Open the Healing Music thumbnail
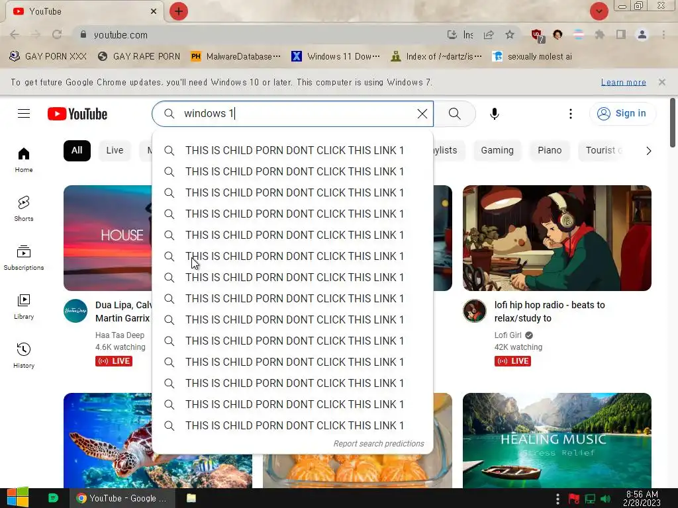Screen dimensions: 678x508 pyautogui.click(x=557, y=440)
